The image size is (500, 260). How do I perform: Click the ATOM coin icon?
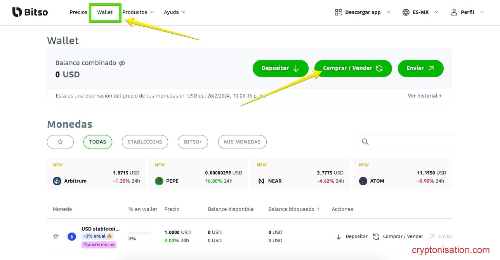[363, 181]
